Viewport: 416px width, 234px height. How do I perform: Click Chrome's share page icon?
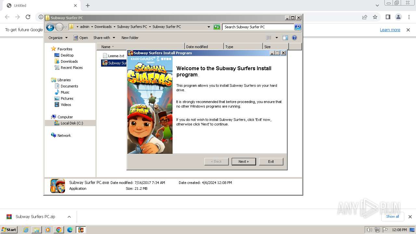click(365, 17)
